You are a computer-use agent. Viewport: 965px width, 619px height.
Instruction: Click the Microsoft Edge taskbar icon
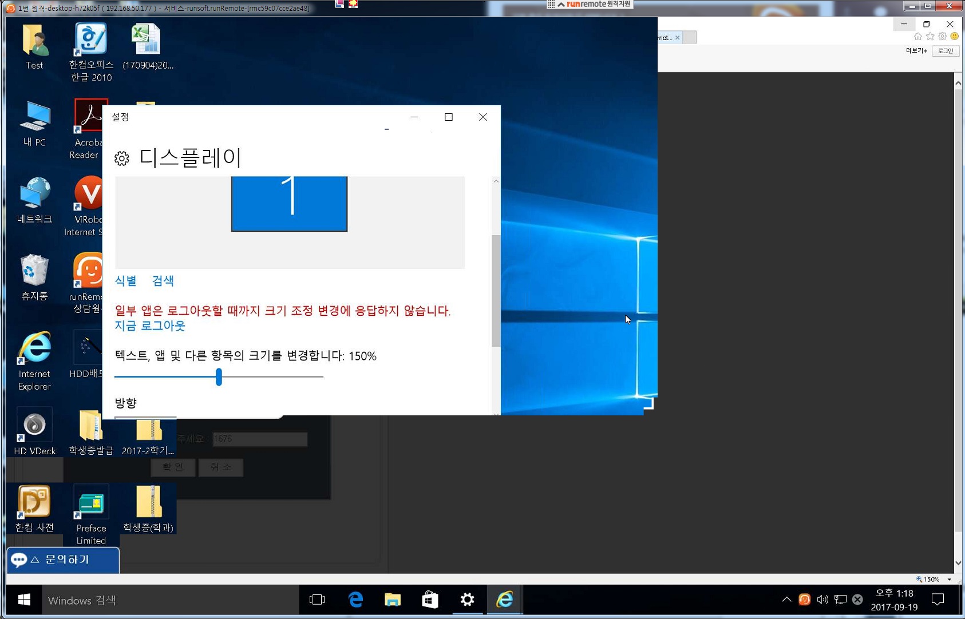click(x=355, y=600)
